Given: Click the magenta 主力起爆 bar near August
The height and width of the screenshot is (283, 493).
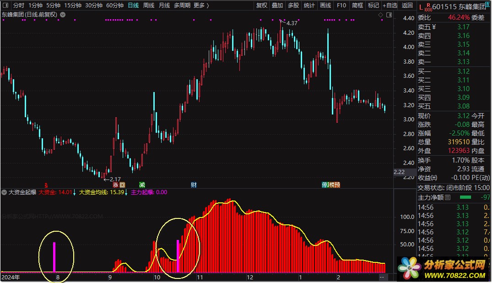Looking at the screenshot, I should tap(54, 257).
